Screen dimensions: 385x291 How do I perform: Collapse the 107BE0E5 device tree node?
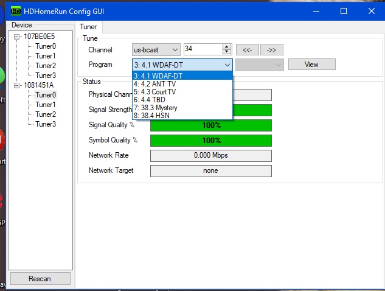click(16, 37)
